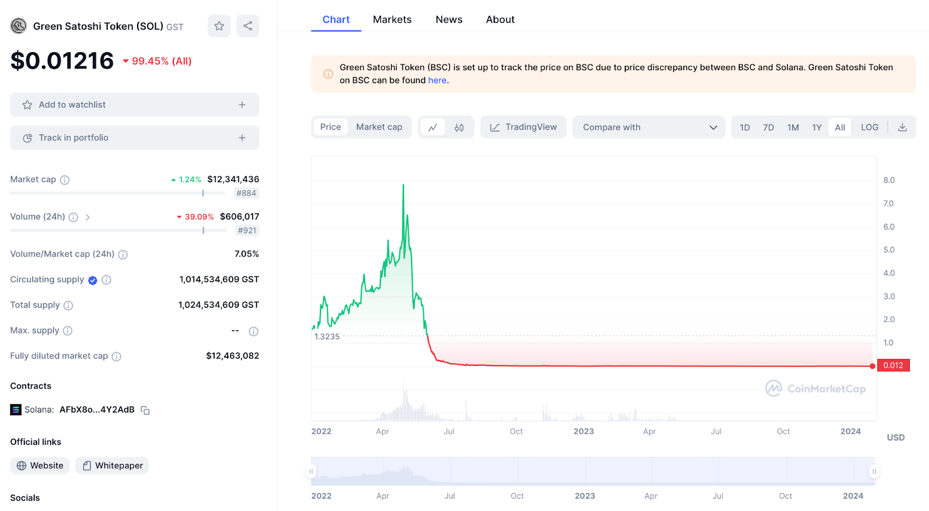Image resolution: width=929 pixels, height=511 pixels.
Task: Click the 99.45% (All) change label
Action: point(157,61)
